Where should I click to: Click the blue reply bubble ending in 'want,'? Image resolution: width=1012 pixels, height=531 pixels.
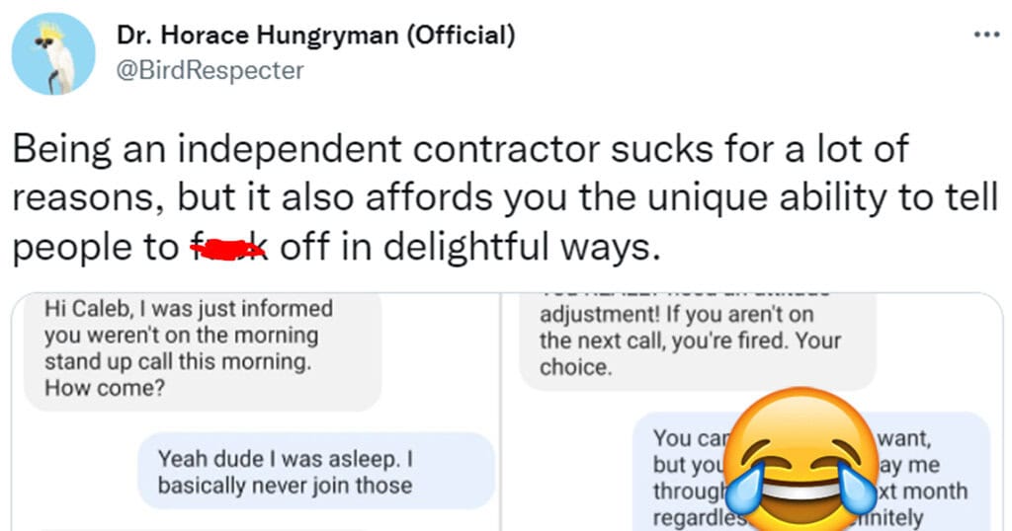812,472
